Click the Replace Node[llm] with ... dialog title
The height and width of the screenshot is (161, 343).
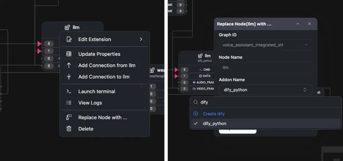244,24
